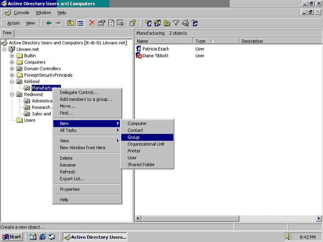Click the Find objects toolbar icon
Screen dimensions: 323x242
coord(185,23)
